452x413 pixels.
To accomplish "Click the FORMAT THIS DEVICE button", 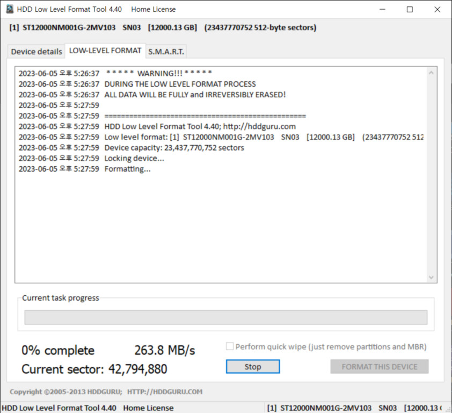I will pyautogui.click(x=380, y=367).
